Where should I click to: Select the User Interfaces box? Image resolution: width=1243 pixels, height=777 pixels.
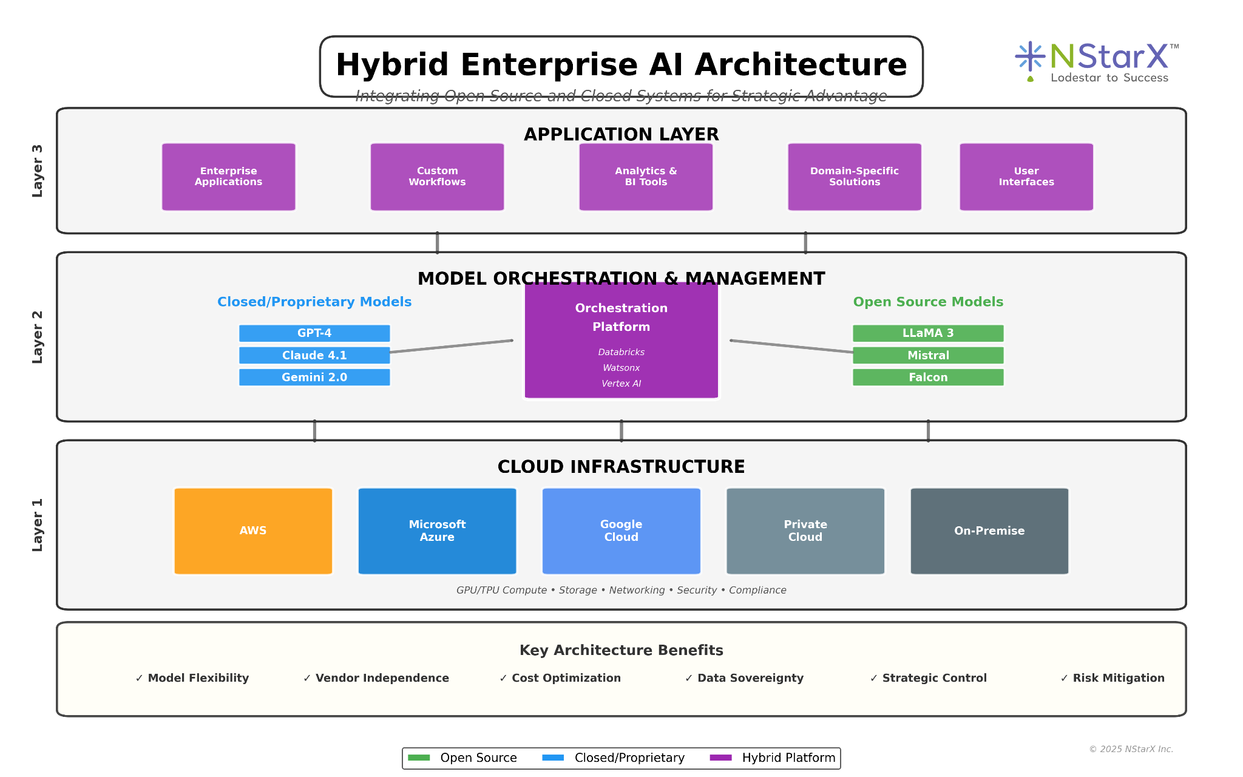[1026, 177]
